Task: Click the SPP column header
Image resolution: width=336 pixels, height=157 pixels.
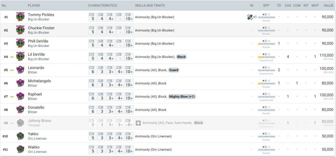Action: click(266, 6)
